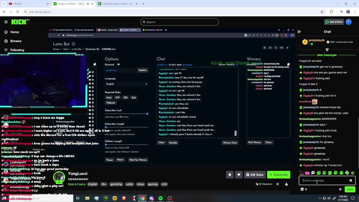The image size is (359, 202).
Task: Switch to Chrome on taskbar
Action: [142, 198]
